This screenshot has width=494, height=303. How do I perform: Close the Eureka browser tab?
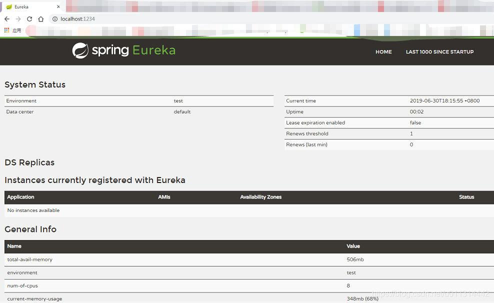(x=58, y=6)
